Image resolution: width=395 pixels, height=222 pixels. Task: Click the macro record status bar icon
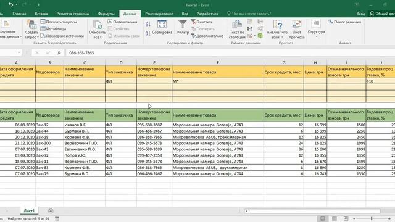(57, 219)
